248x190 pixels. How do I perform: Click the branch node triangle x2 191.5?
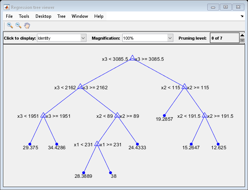[204, 115]
